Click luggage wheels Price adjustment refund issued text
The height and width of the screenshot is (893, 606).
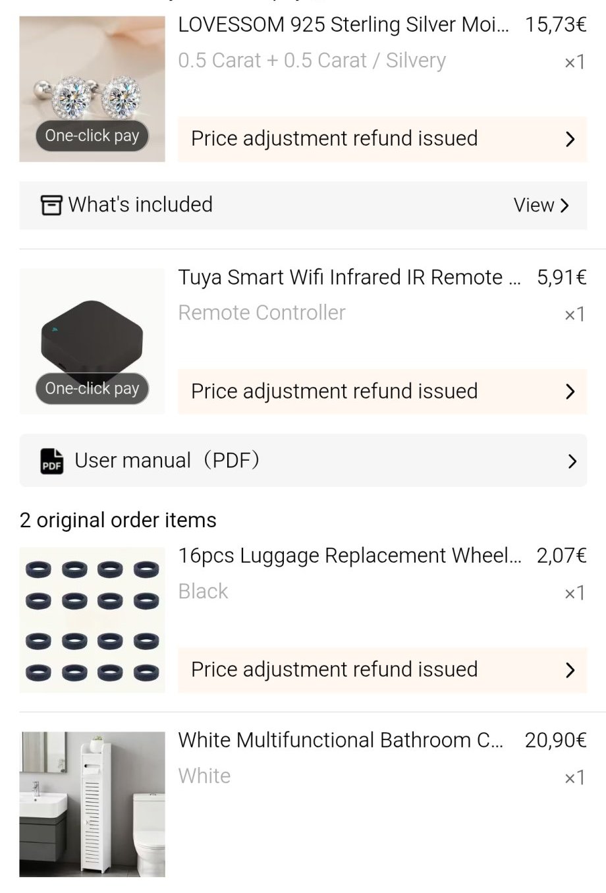click(x=334, y=670)
